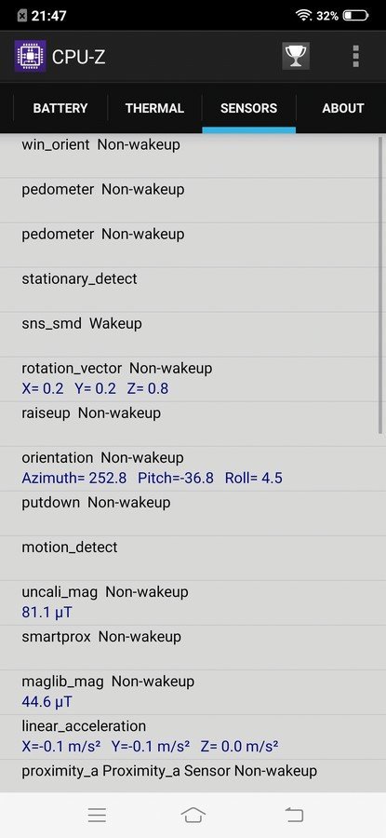Open the three-dot overflow menu

tap(355, 56)
